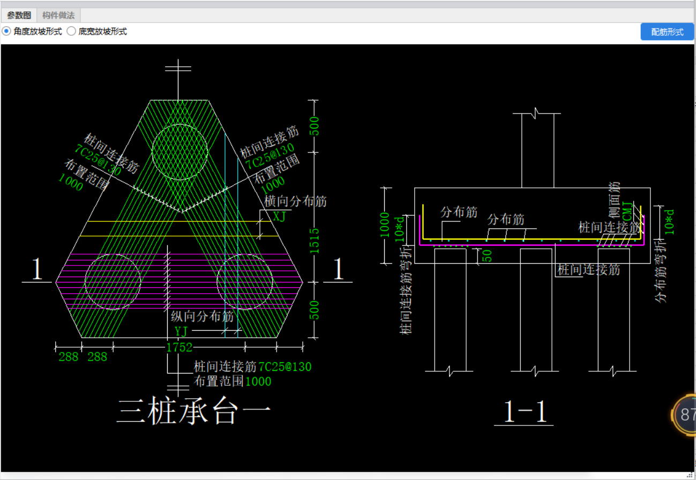The width and height of the screenshot is (696, 480).
Task: Click the 1515 vertical dimension value
Action: click(x=315, y=241)
